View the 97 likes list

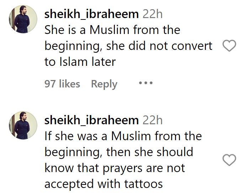[x=62, y=84]
